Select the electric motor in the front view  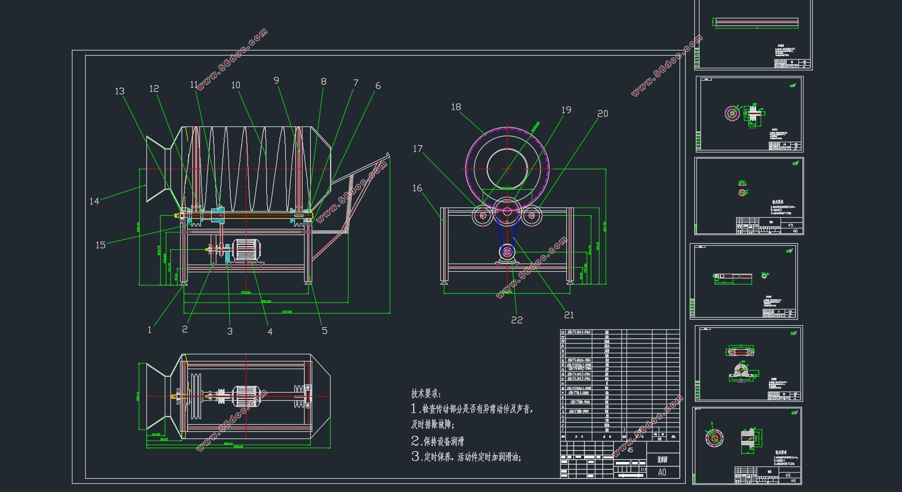pos(246,251)
